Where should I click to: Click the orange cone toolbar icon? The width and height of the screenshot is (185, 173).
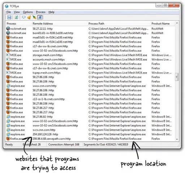point(29,17)
